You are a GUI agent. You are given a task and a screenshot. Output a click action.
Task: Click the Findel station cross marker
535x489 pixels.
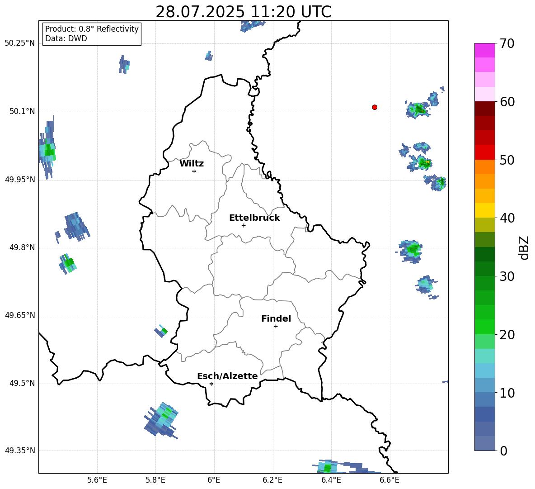coord(276,327)
